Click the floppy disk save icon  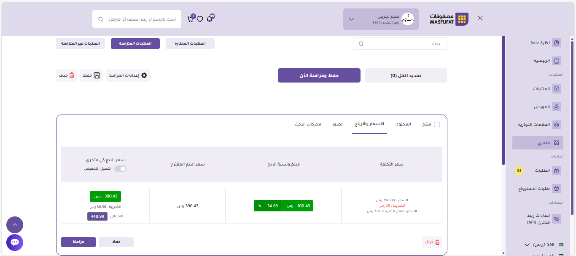(97, 75)
